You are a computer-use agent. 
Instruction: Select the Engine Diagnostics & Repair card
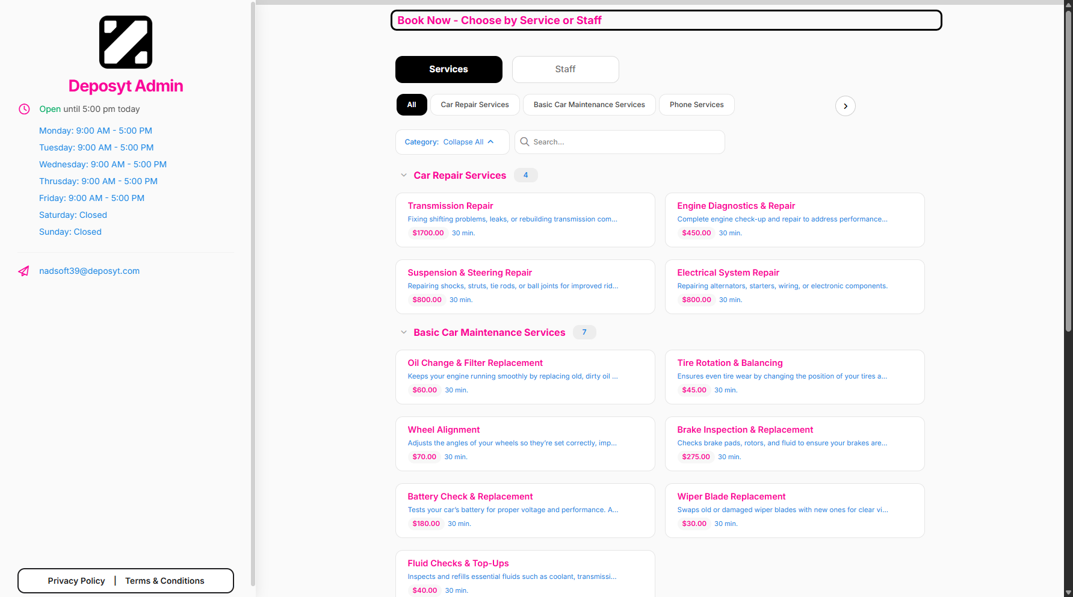(794, 220)
